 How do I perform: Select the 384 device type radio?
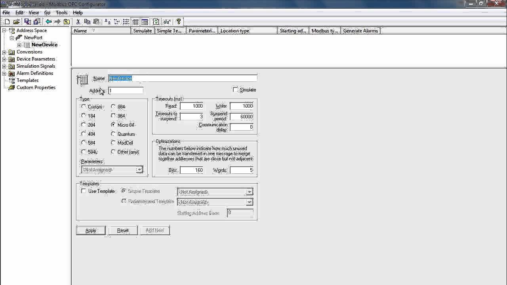point(83,125)
